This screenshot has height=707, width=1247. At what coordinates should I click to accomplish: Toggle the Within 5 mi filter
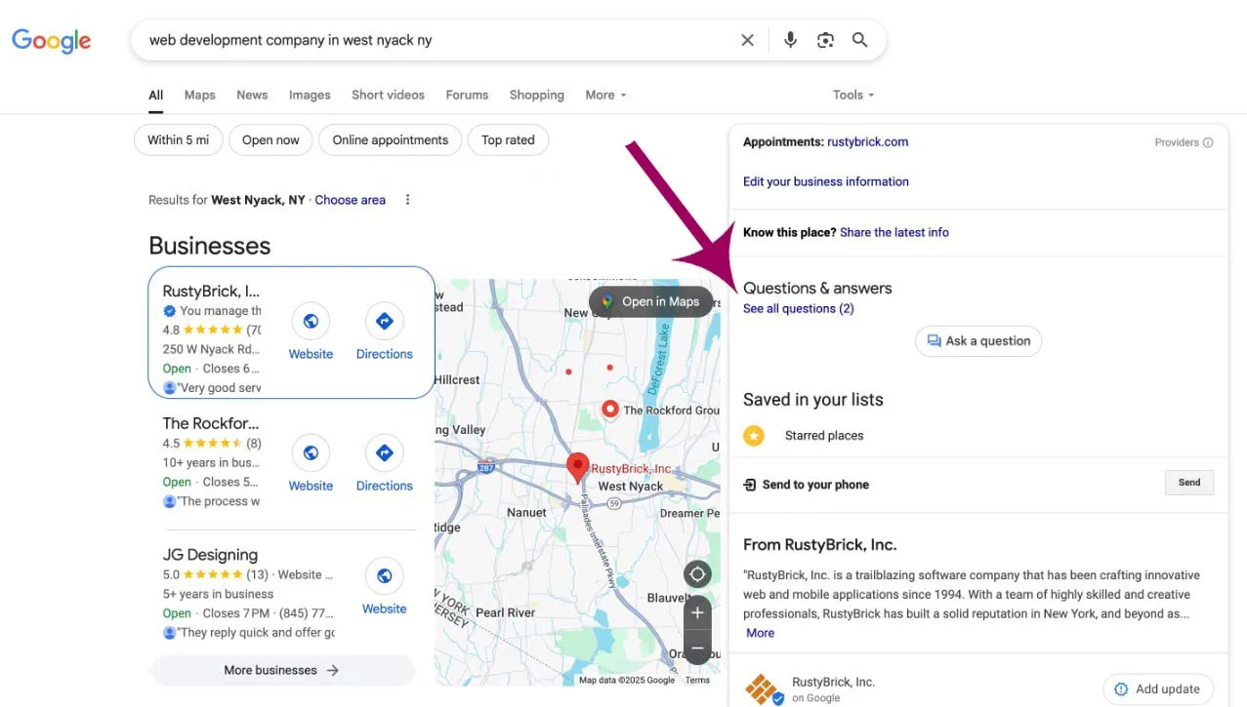point(178,140)
